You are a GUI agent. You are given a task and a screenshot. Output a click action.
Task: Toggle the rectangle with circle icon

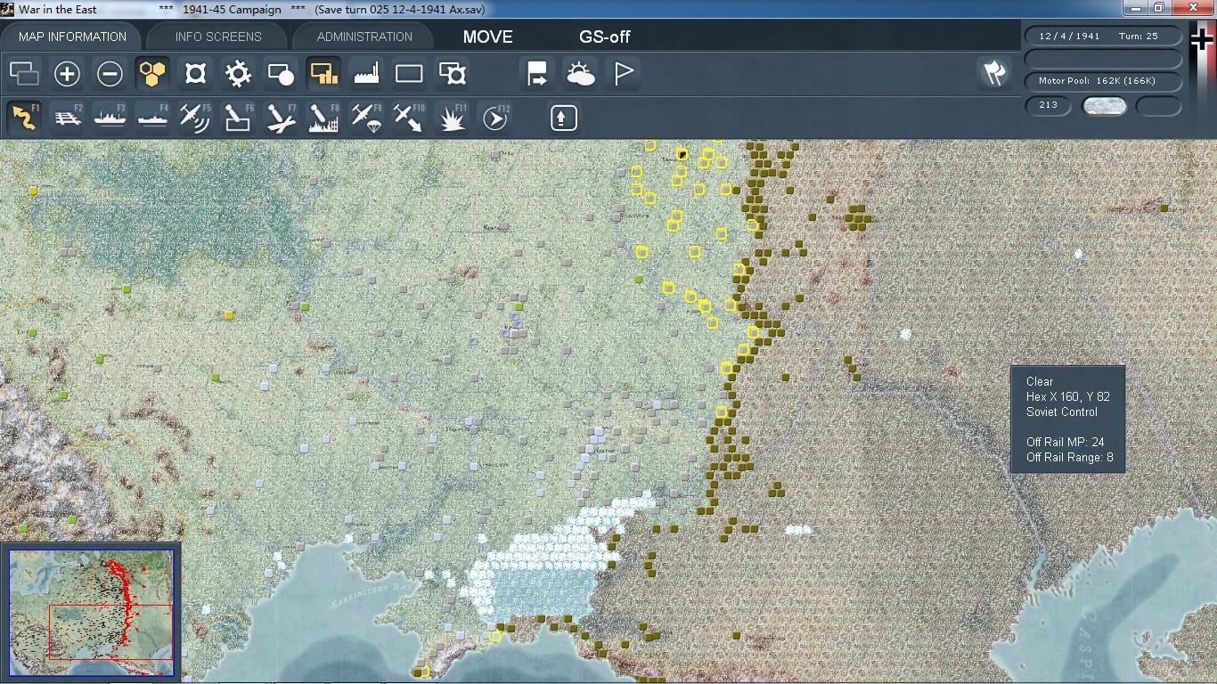point(281,74)
